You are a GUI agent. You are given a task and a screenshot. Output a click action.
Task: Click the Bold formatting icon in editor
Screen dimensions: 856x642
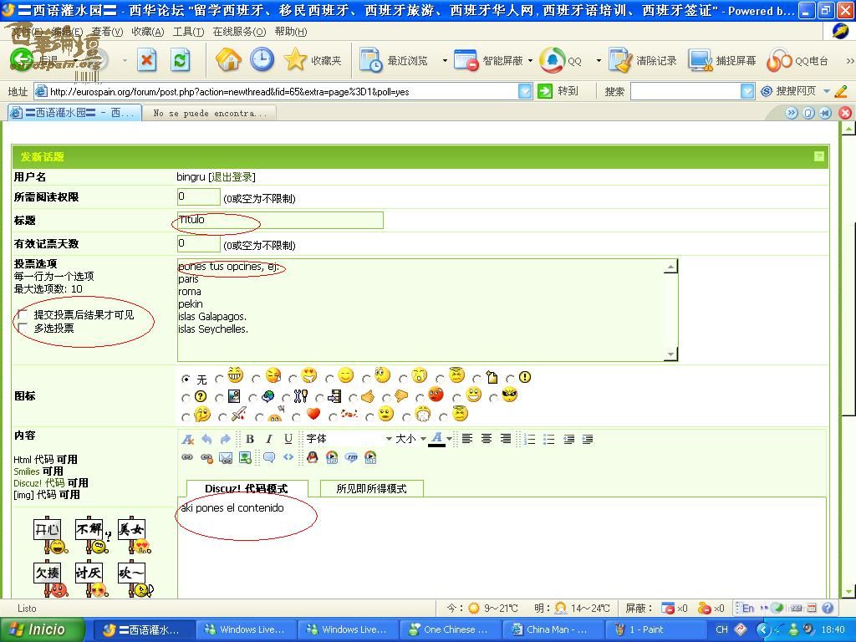249,439
